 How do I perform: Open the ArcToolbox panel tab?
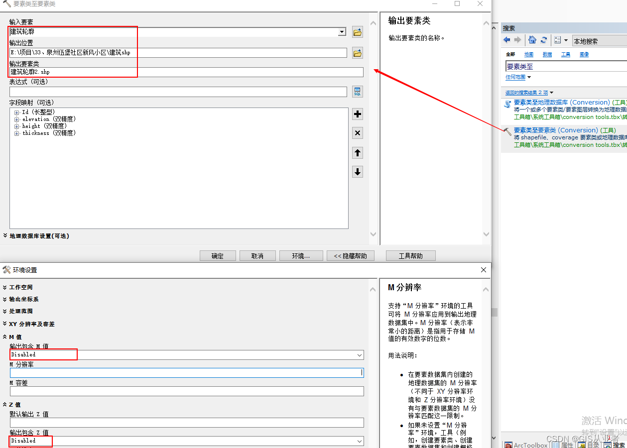526,445
